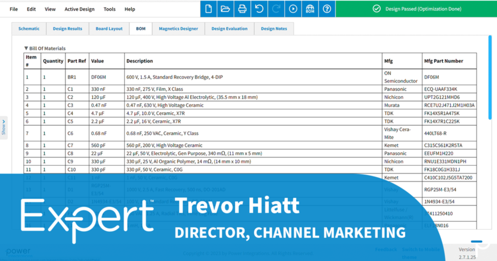Click the Design Passed status banner
Image resolution: width=497 pixels, height=261 pixels.
(x=416, y=9)
